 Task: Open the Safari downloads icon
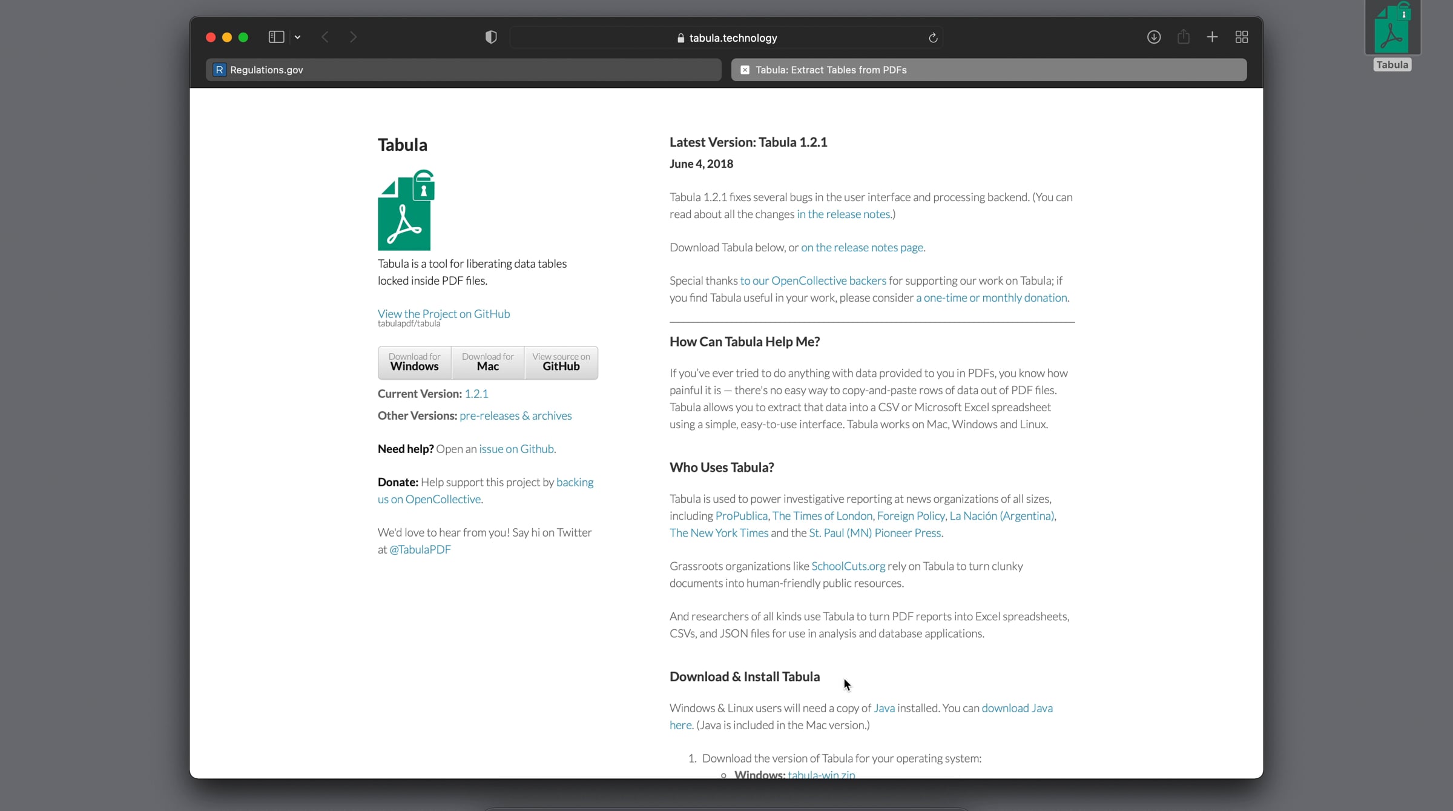(1154, 38)
